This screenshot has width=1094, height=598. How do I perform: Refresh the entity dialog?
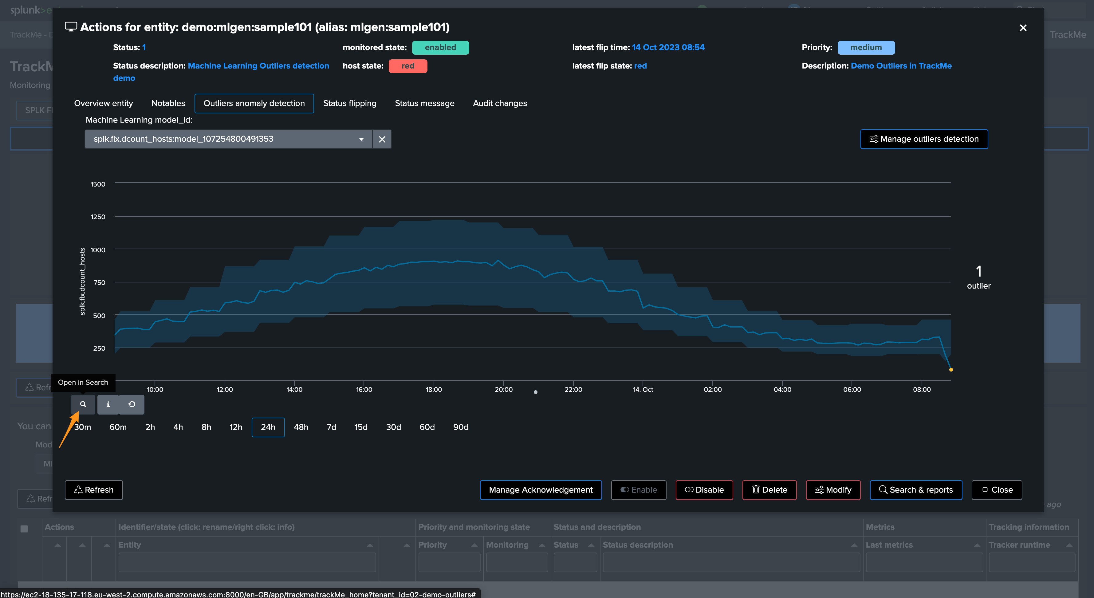(93, 490)
